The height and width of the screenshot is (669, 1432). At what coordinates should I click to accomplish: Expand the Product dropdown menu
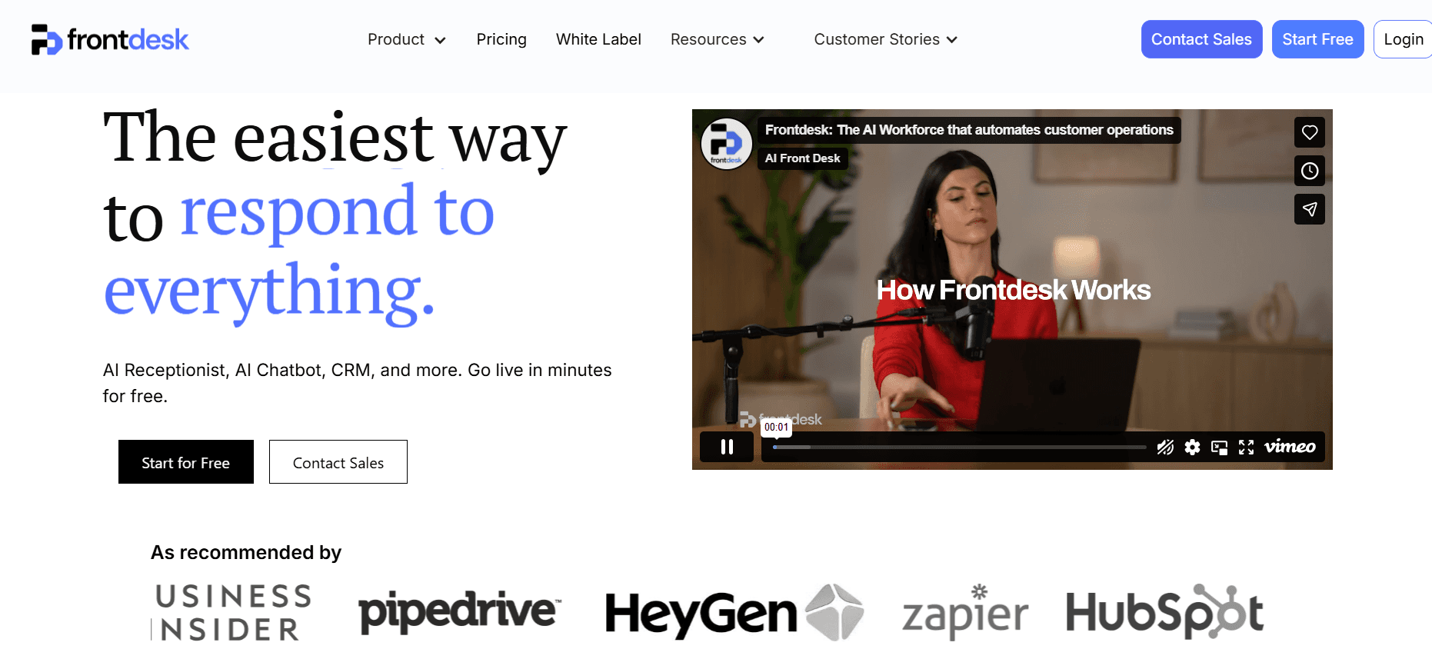click(406, 39)
